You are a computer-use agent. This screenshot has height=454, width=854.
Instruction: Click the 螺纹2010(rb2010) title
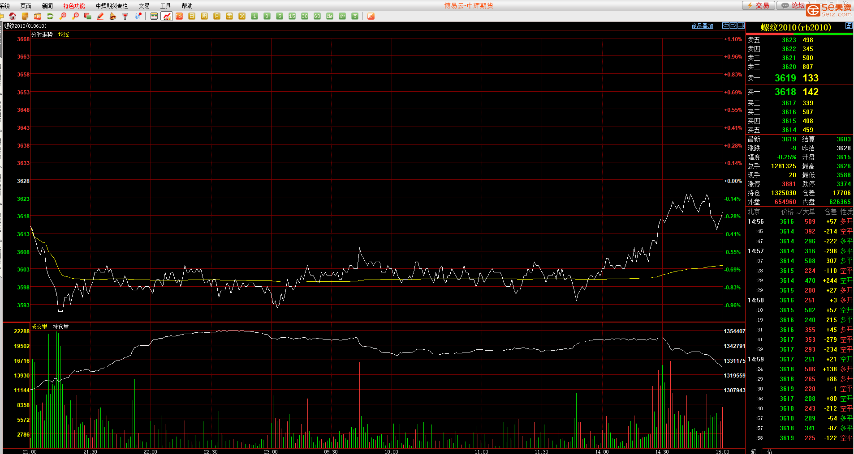796,27
